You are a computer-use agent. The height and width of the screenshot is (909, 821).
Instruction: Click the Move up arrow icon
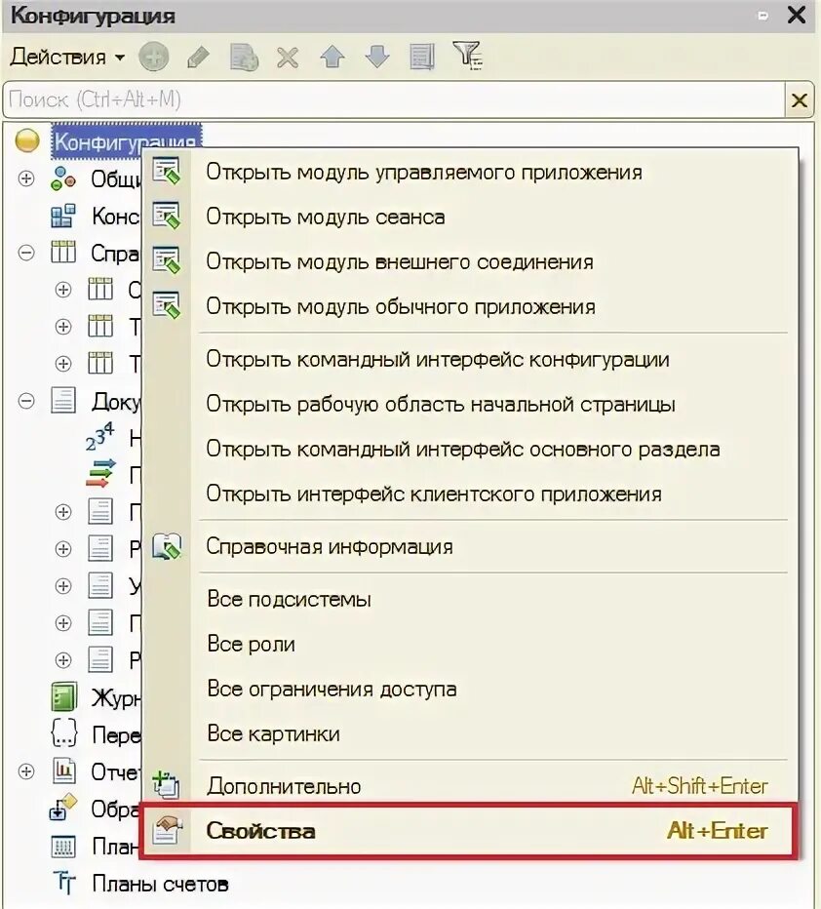click(332, 57)
